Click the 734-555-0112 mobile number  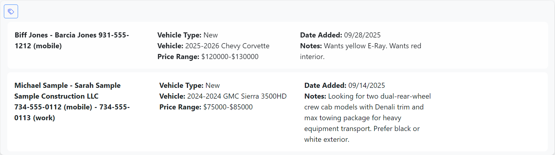tap(53, 107)
